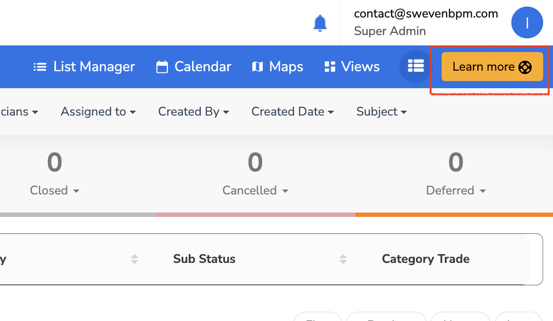Click the lifebuoy icon on Learn more
Viewport: 553px width, 321px height.
point(525,67)
